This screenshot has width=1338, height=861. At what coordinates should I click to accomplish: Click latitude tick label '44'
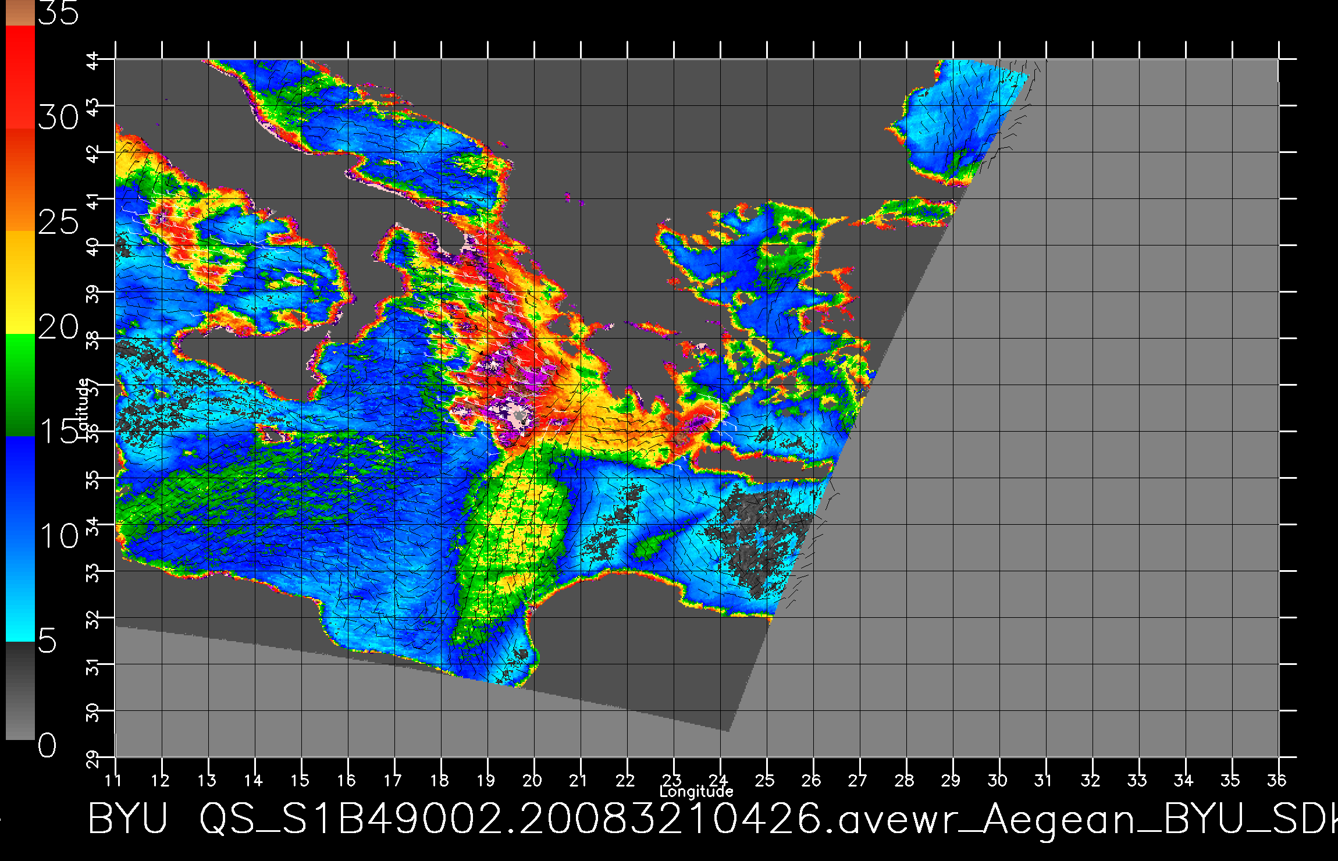tap(93, 61)
